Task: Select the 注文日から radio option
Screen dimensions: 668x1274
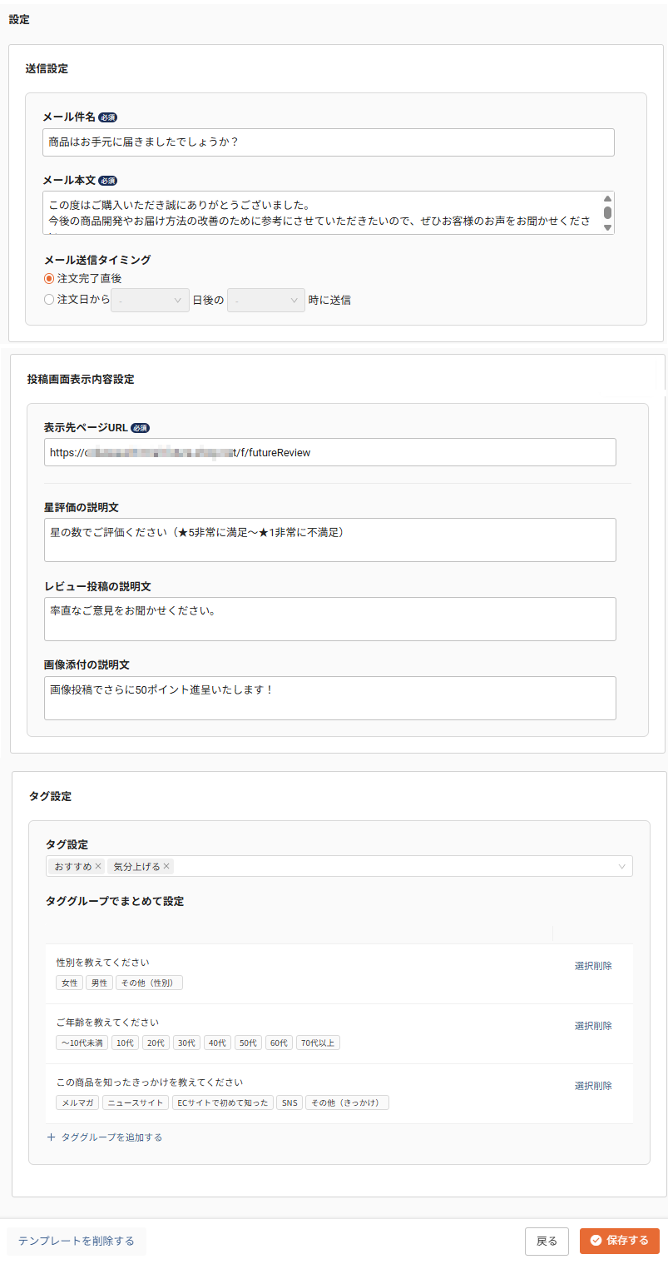Action: (x=49, y=300)
